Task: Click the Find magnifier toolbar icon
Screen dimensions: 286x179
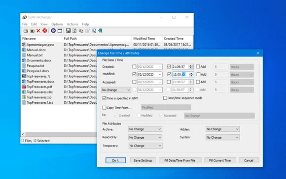Action: (x=94, y=31)
